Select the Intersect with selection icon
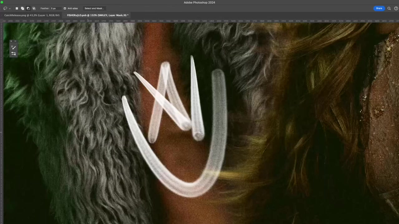 click(34, 8)
